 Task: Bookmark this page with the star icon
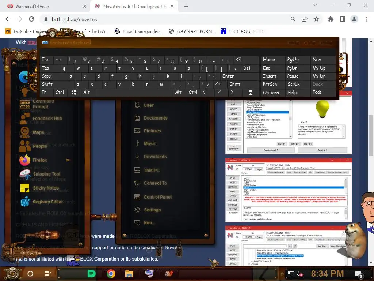pos(316,19)
